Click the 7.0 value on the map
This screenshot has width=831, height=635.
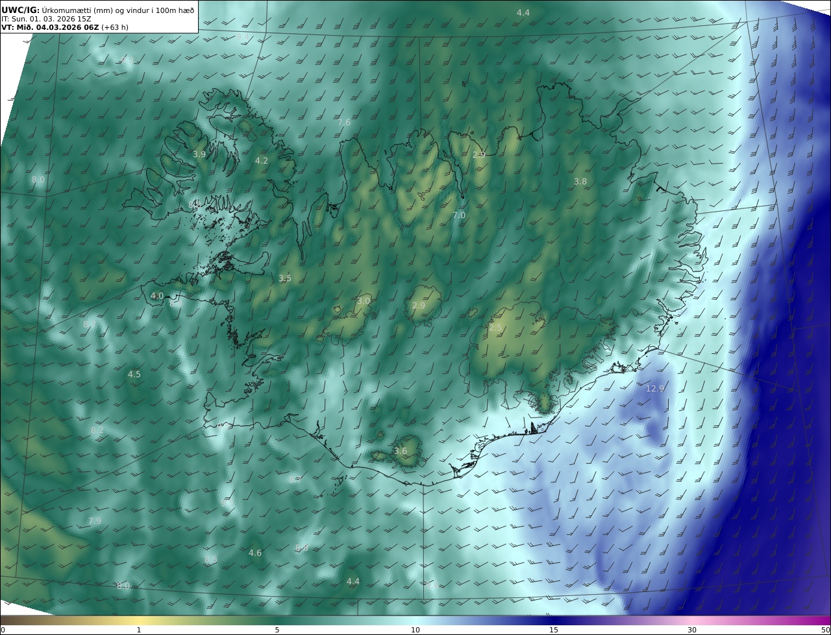coord(459,215)
